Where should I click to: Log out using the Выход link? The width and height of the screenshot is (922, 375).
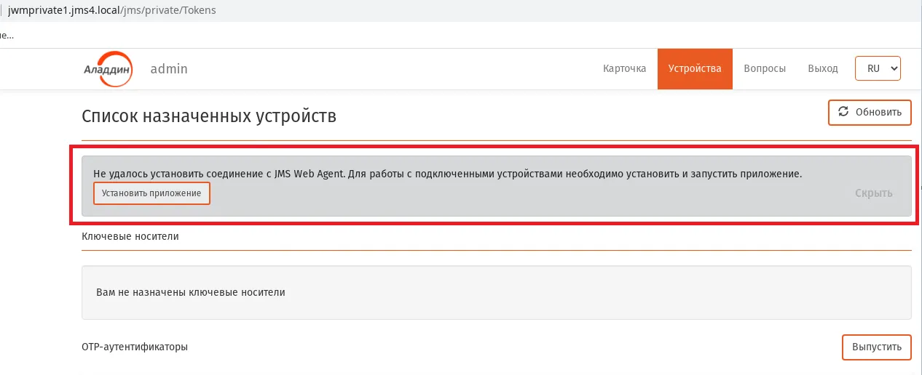coord(823,69)
